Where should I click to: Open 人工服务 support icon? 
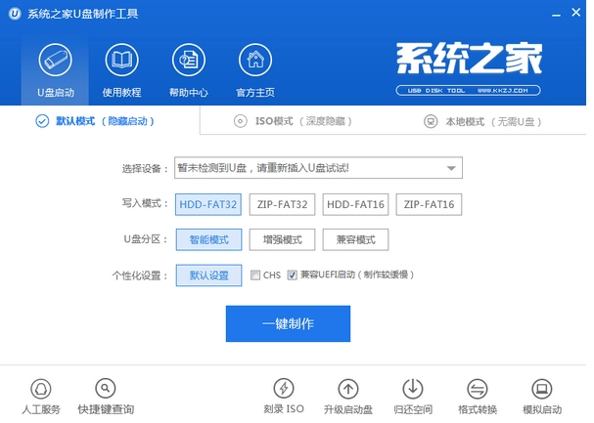coord(40,388)
